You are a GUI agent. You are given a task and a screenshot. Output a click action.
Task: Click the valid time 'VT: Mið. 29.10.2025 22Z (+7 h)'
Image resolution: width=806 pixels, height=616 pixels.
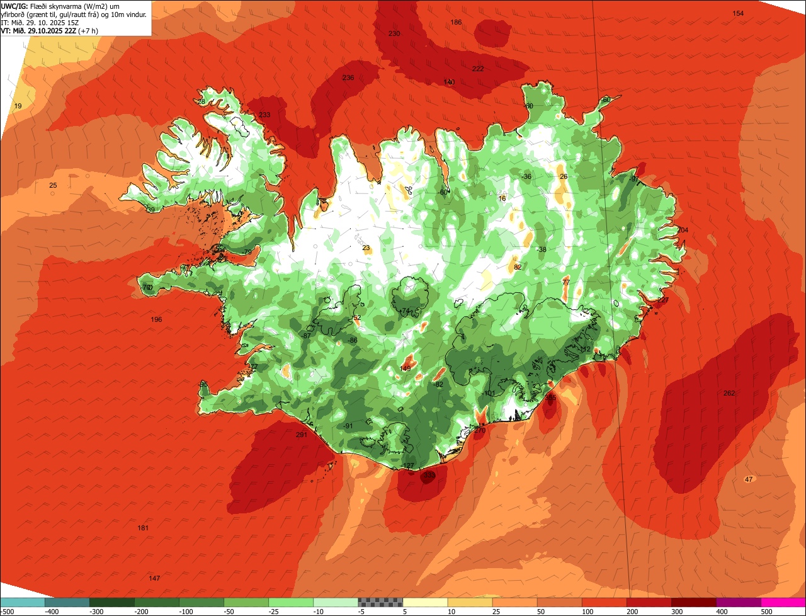[x=50, y=31]
